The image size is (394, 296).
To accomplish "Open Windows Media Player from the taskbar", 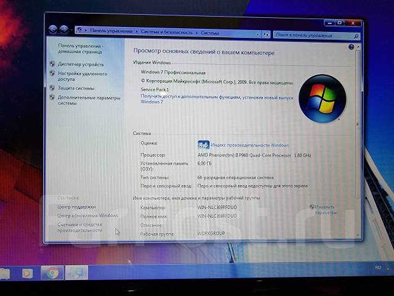I will (x=27, y=273).
